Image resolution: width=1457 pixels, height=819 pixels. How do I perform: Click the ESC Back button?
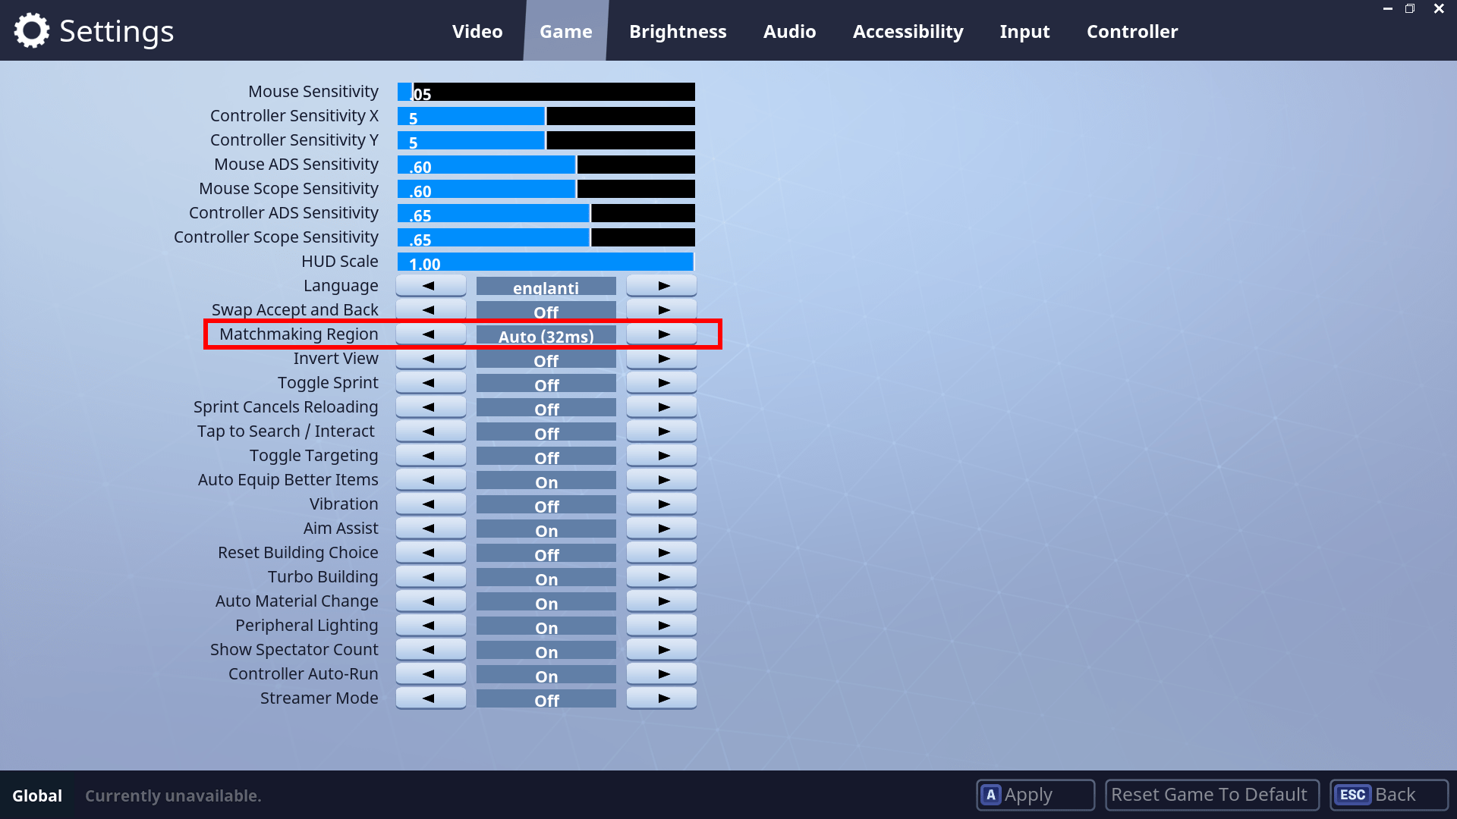coord(1389,795)
